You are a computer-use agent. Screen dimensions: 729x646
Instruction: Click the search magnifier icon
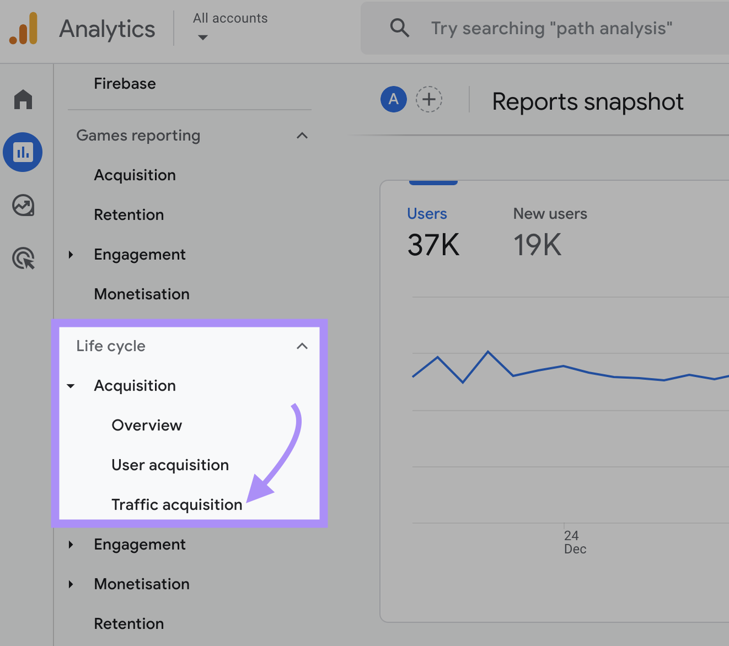tap(399, 28)
